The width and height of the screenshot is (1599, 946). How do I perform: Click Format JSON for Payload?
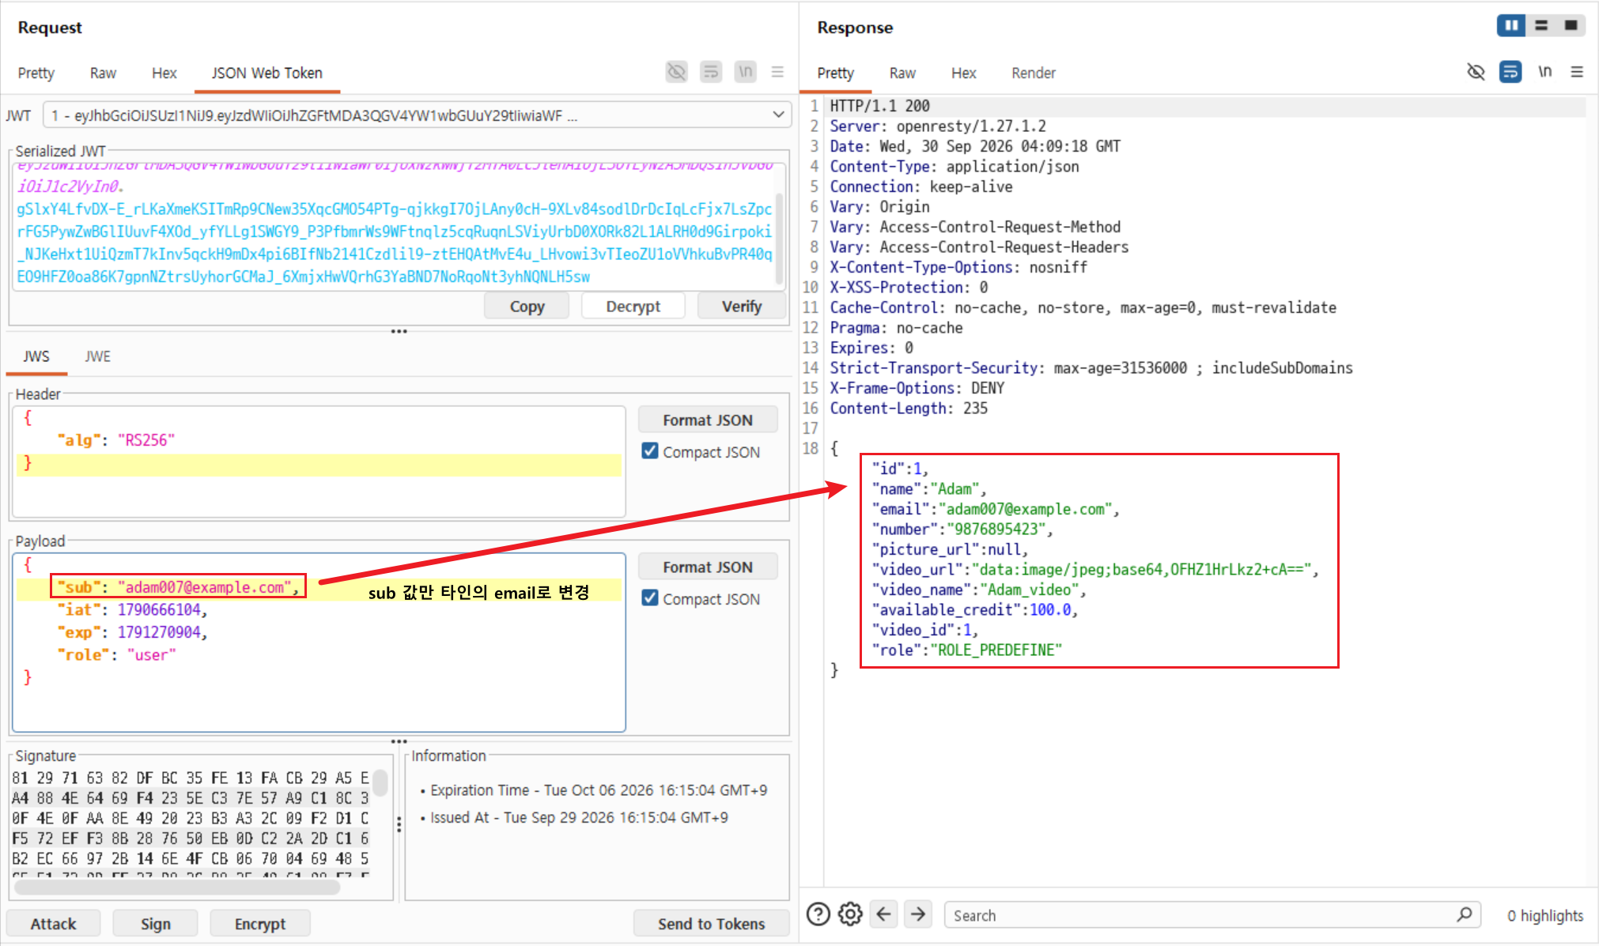[x=708, y=567]
